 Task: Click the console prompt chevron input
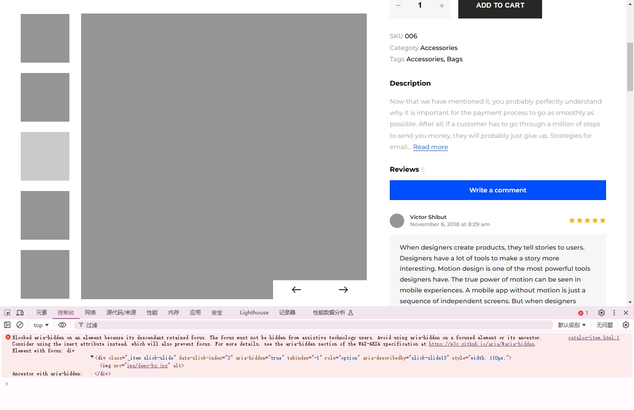tap(7, 384)
